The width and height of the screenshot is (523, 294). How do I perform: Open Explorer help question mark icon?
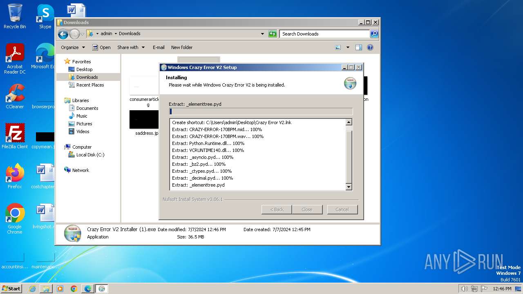(x=370, y=47)
